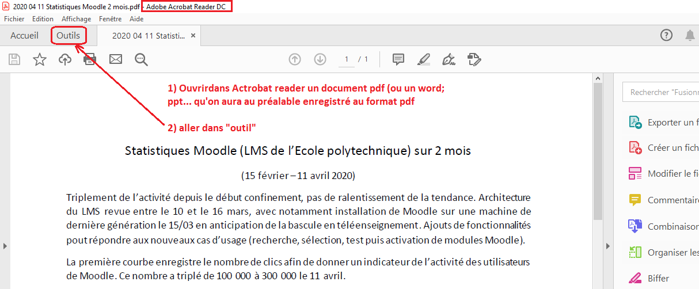
Task: Click the Rechercher "Fusionn" search field
Action: pyautogui.click(x=662, y=92)
